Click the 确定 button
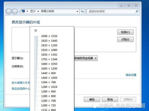Image resolution: width=149 pixels, height=111 pixels. coord(92,99)
